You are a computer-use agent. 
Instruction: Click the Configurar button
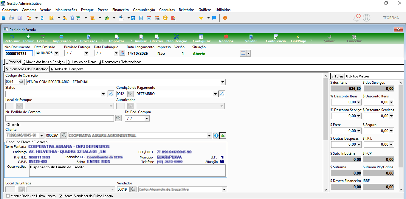coord(202,38)
